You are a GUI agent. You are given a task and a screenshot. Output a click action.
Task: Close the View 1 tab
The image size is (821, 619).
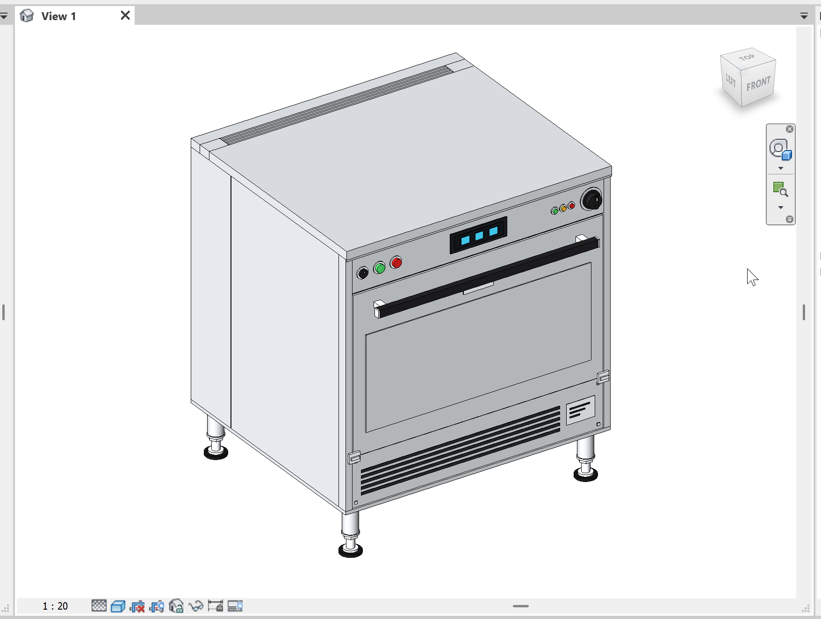[125, 15]
